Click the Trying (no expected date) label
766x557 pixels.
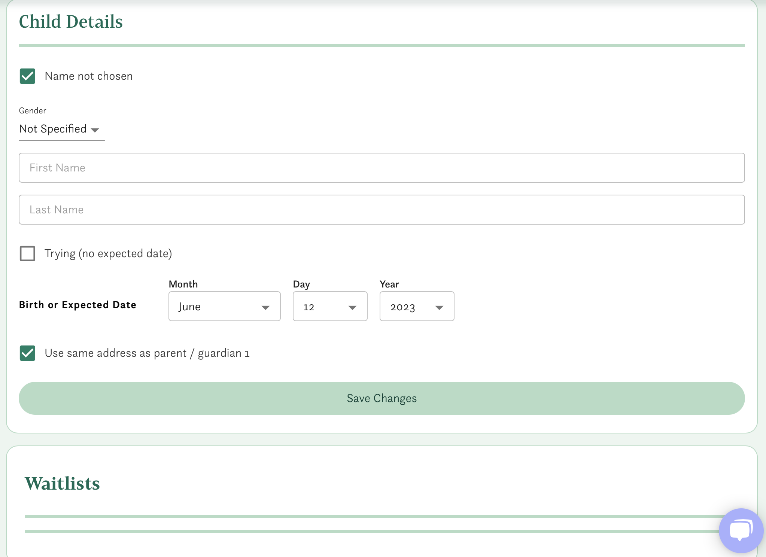click(108, 253)
